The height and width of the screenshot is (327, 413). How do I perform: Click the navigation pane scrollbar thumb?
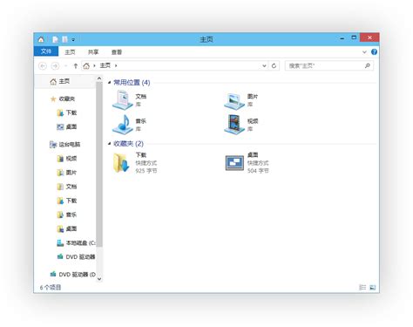(99, 165)
